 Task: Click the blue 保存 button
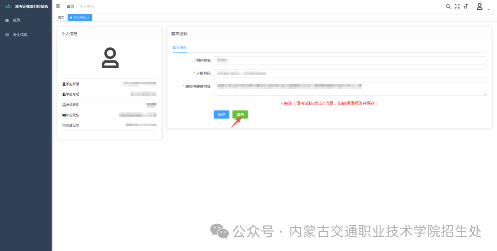tap(221, 115)
